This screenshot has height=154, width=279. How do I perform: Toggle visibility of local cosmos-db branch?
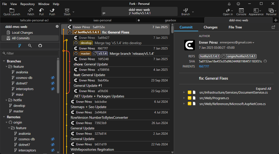53,78
